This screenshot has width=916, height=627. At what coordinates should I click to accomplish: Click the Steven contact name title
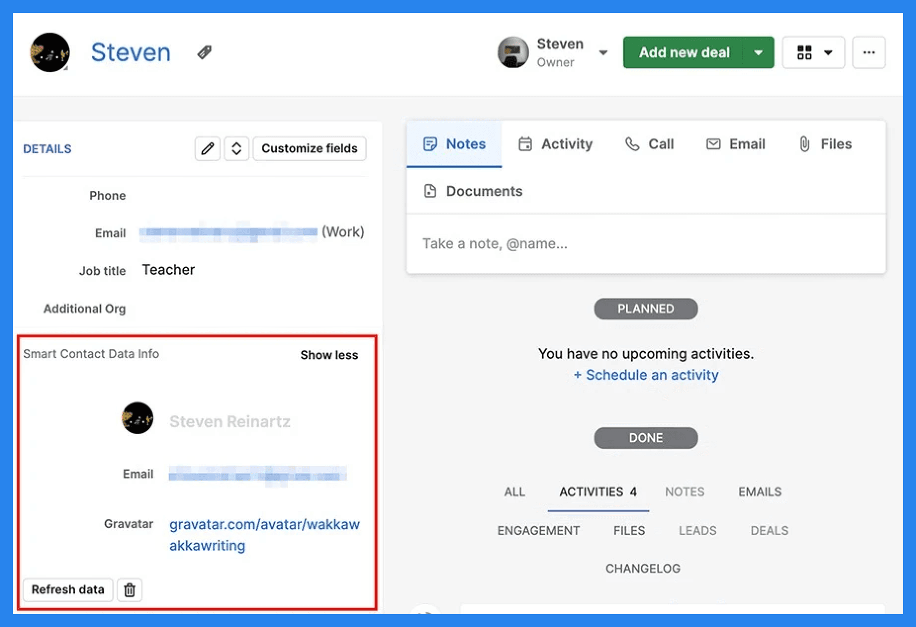[131, 52]
